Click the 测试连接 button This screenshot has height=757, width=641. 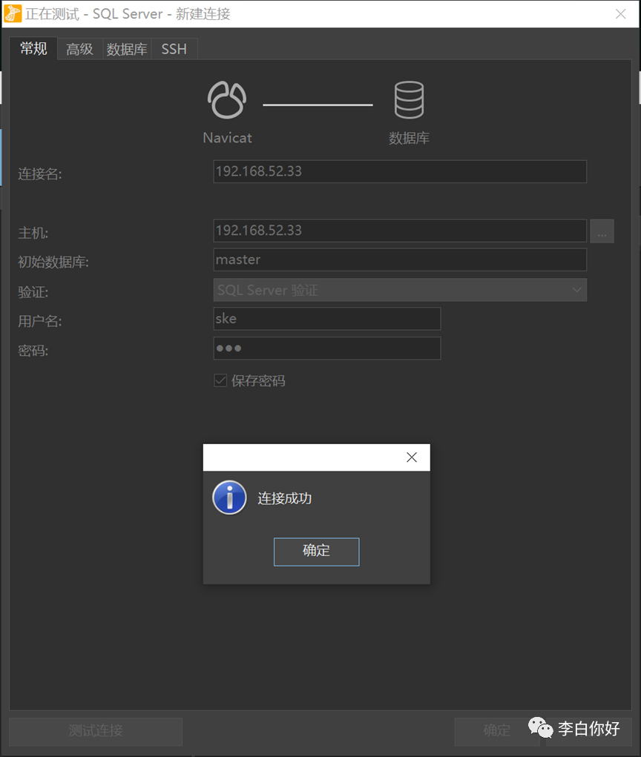96,731
